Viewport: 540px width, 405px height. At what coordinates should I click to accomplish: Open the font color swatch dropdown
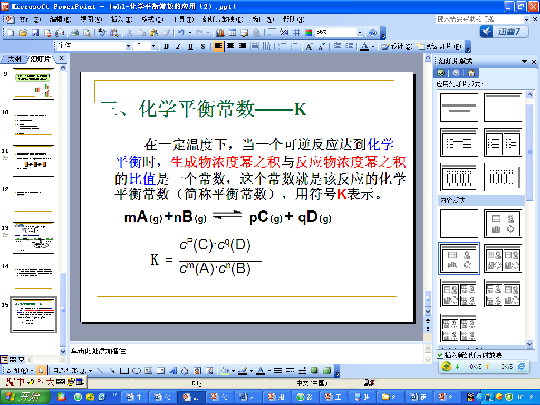pos(372,46)
